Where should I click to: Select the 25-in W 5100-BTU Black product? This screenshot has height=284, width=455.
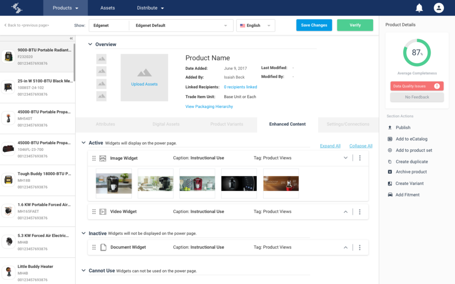click(x=37, y=87)
